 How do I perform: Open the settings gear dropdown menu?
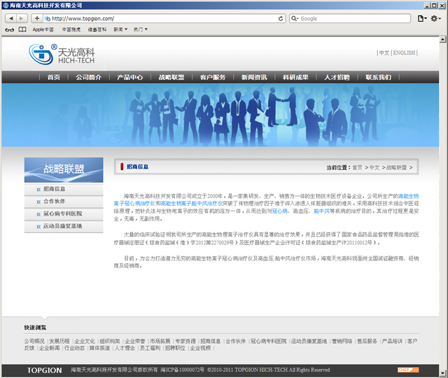pyautogui.click(x=437, y=18)
